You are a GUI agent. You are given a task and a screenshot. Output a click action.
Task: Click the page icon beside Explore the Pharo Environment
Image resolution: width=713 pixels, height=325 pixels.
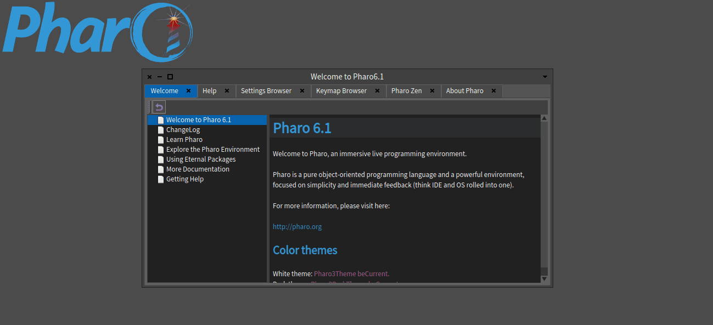point(160,149)
